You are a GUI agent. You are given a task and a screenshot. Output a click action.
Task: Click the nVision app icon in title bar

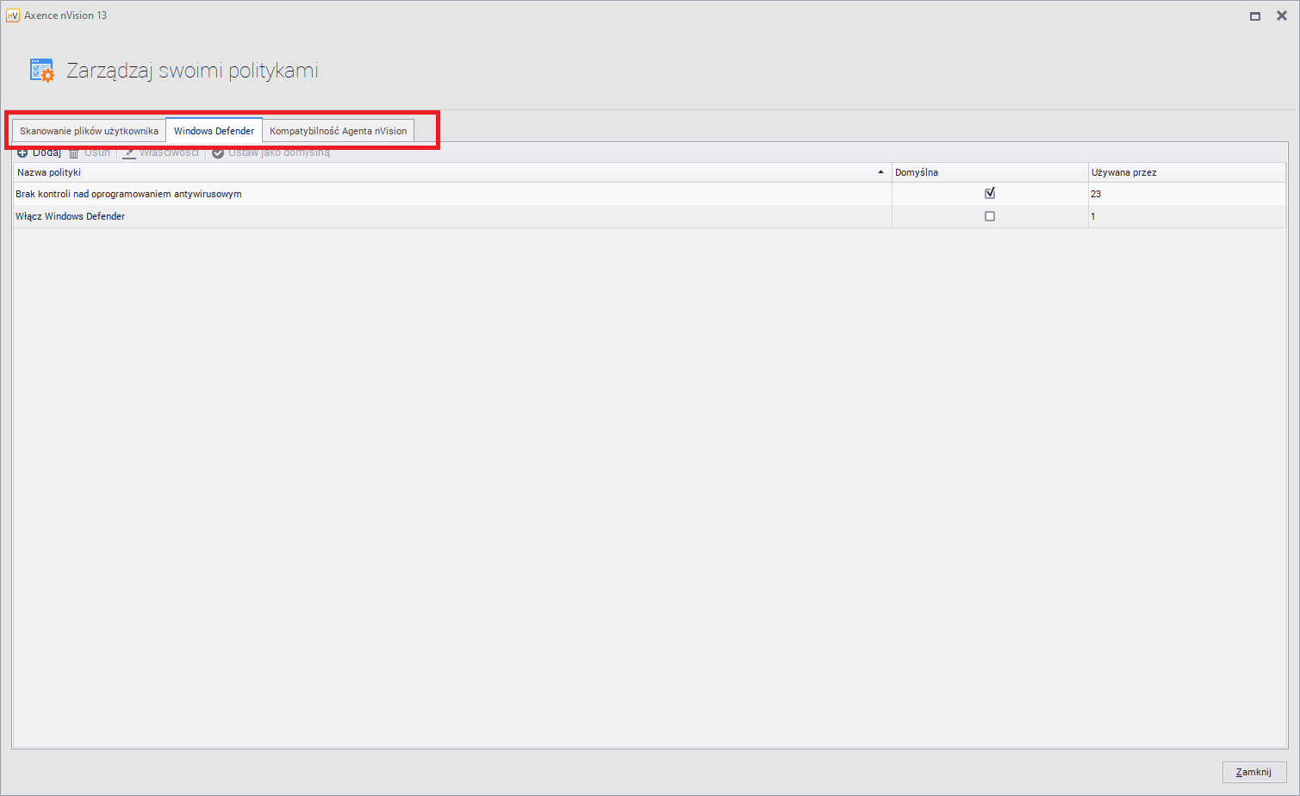click(13, 16)
